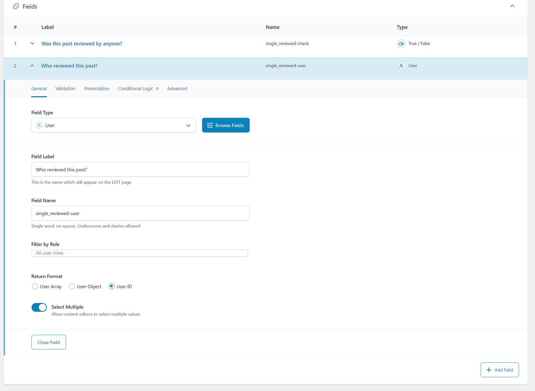Click the True / False type icon
535x391 pixels.
(401, 43)
